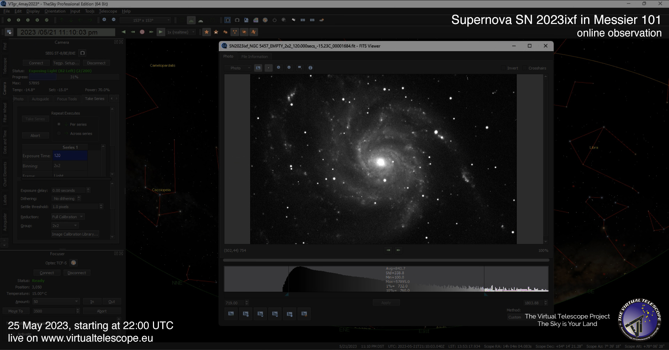Click Apply below the histogram
The image size is (669, 350).
386,302
